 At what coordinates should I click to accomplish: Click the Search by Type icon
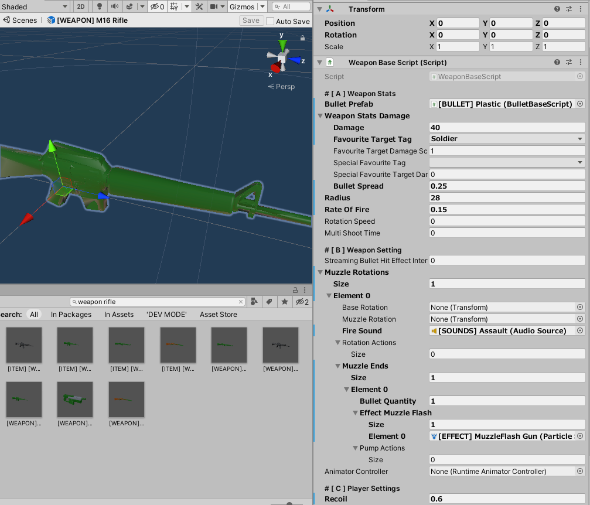tap(254, 302)
